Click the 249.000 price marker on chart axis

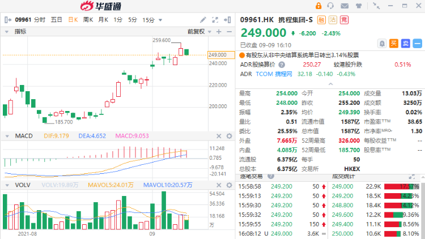[221, 55]
